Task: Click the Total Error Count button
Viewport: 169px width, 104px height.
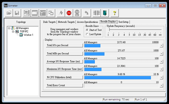Action: pyautogui.click(x=64, y=85)
